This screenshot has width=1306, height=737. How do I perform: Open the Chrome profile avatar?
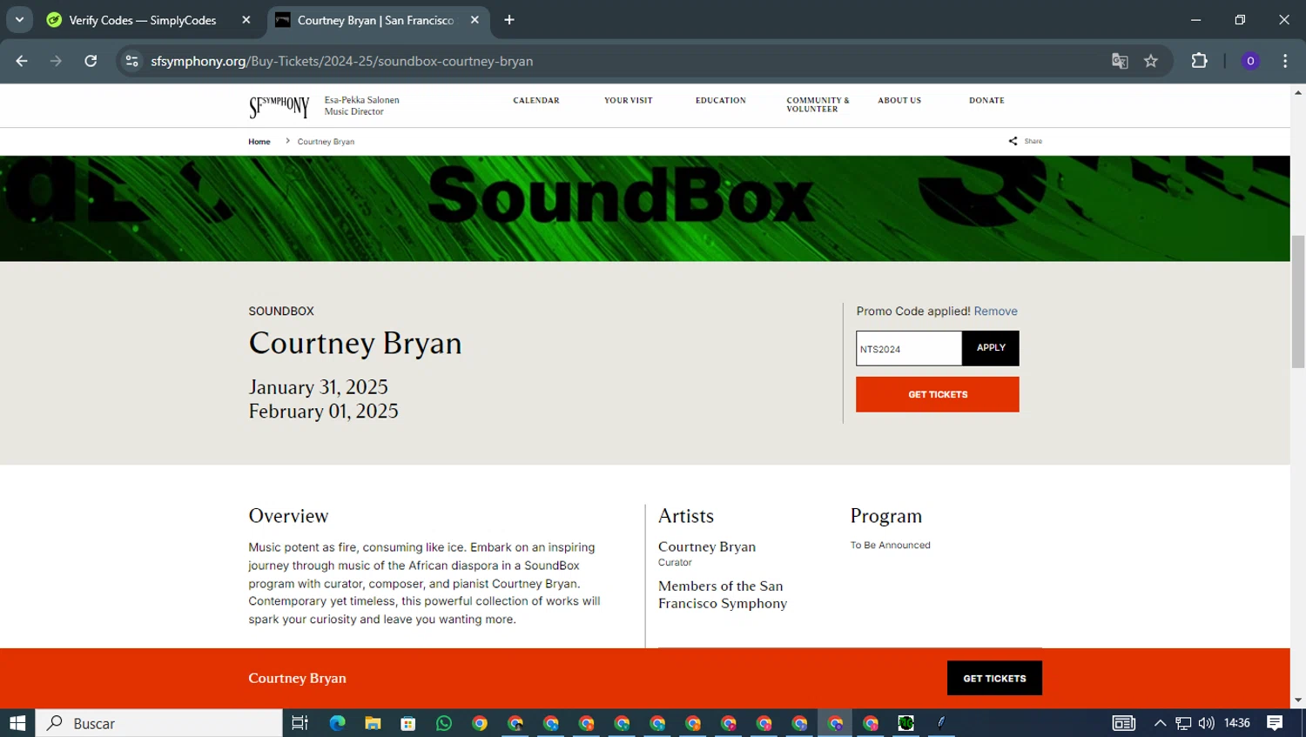[x=1250, y=61]
